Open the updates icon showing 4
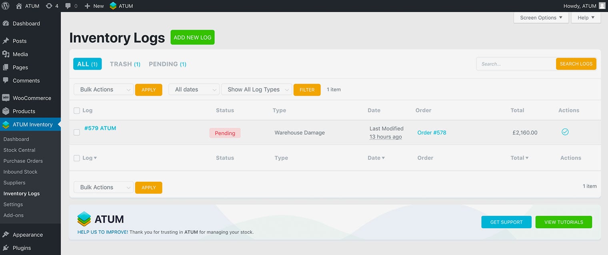Screen dimensions: 608x255 coord(49,6)
